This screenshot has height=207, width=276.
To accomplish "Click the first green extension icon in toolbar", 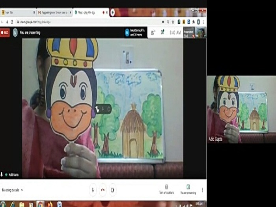I will click(x=179, y=22).
